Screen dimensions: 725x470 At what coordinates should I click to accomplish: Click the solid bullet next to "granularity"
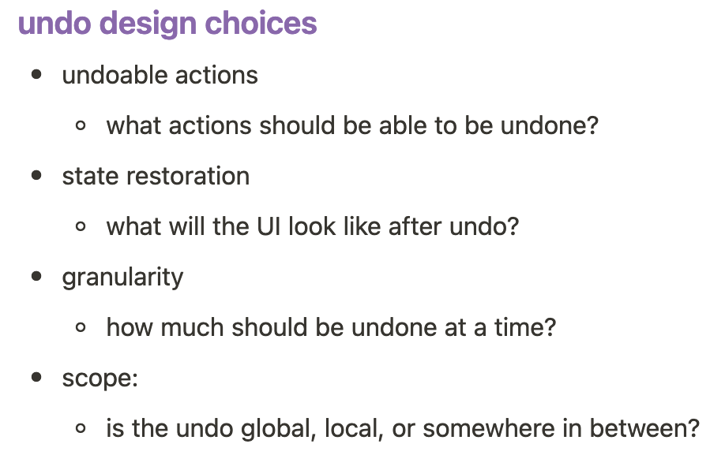click(x=36, y=277)
